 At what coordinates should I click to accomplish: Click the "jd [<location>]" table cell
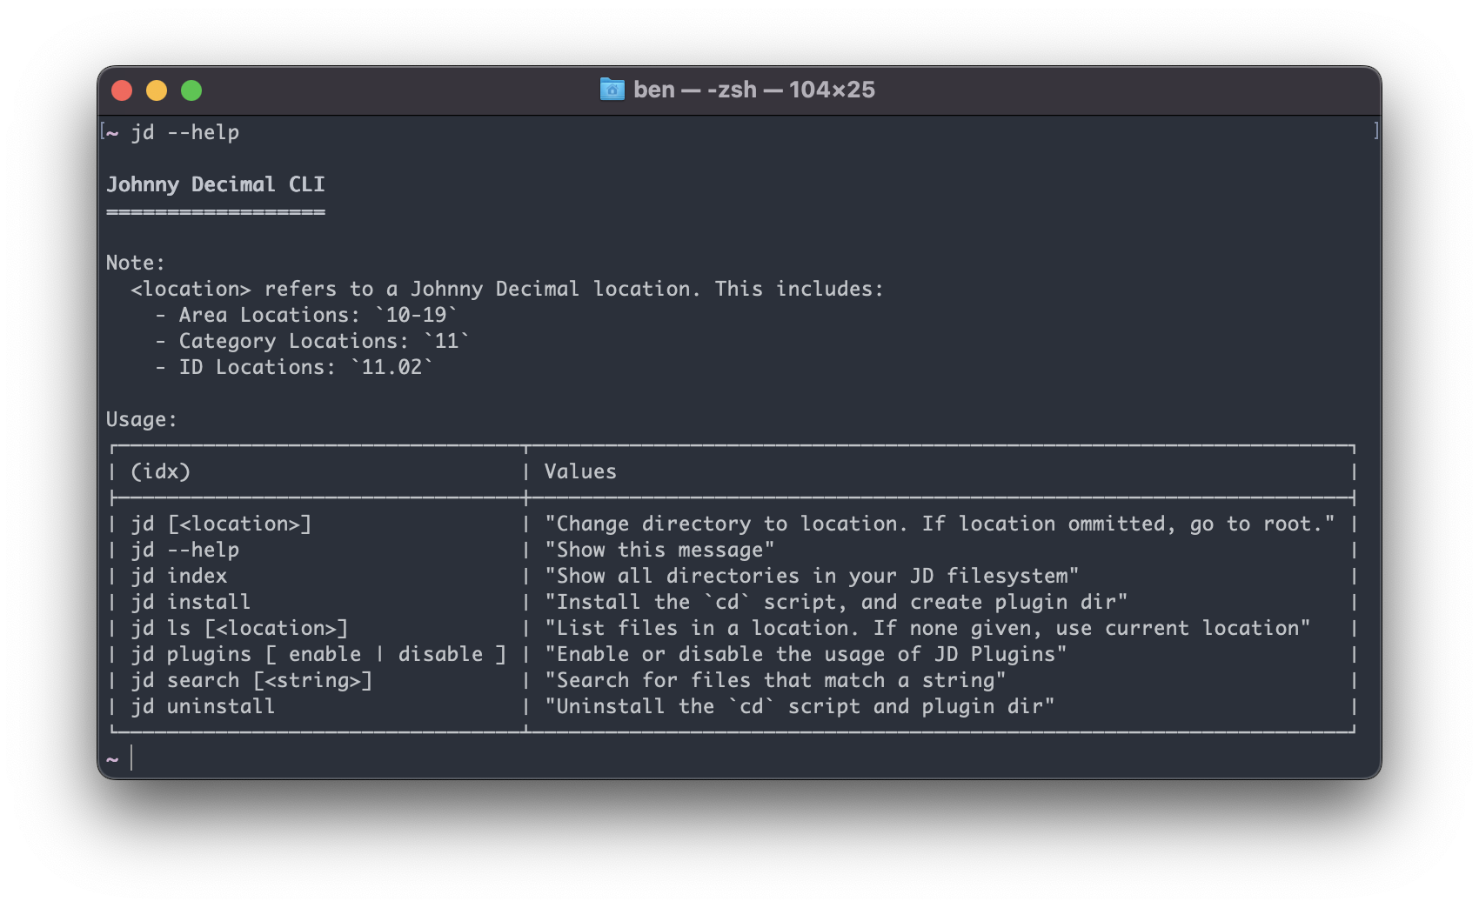pyautogui.click(x=221, y=524)
